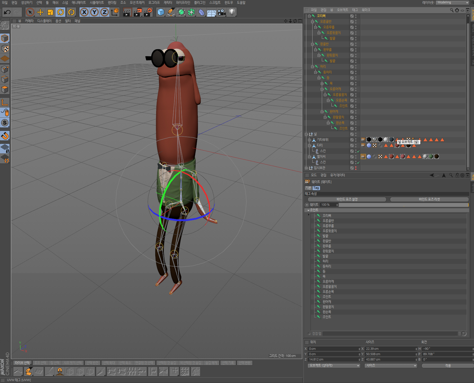
Task: Toggle the Z axis lock
Action: coord(105,12)
